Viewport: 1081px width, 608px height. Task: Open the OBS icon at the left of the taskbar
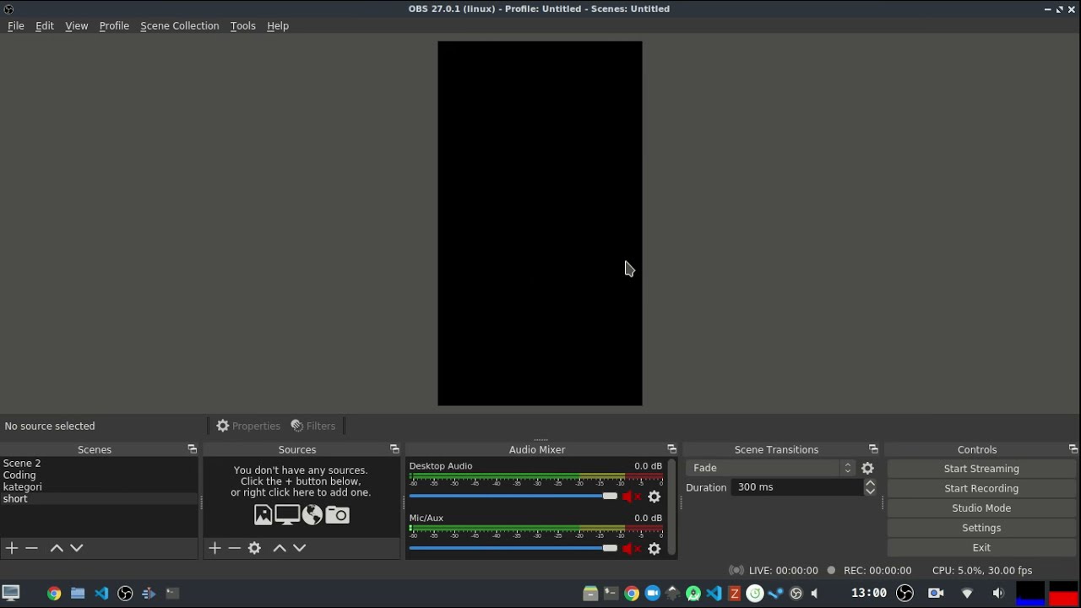click(x=125, y=593)
